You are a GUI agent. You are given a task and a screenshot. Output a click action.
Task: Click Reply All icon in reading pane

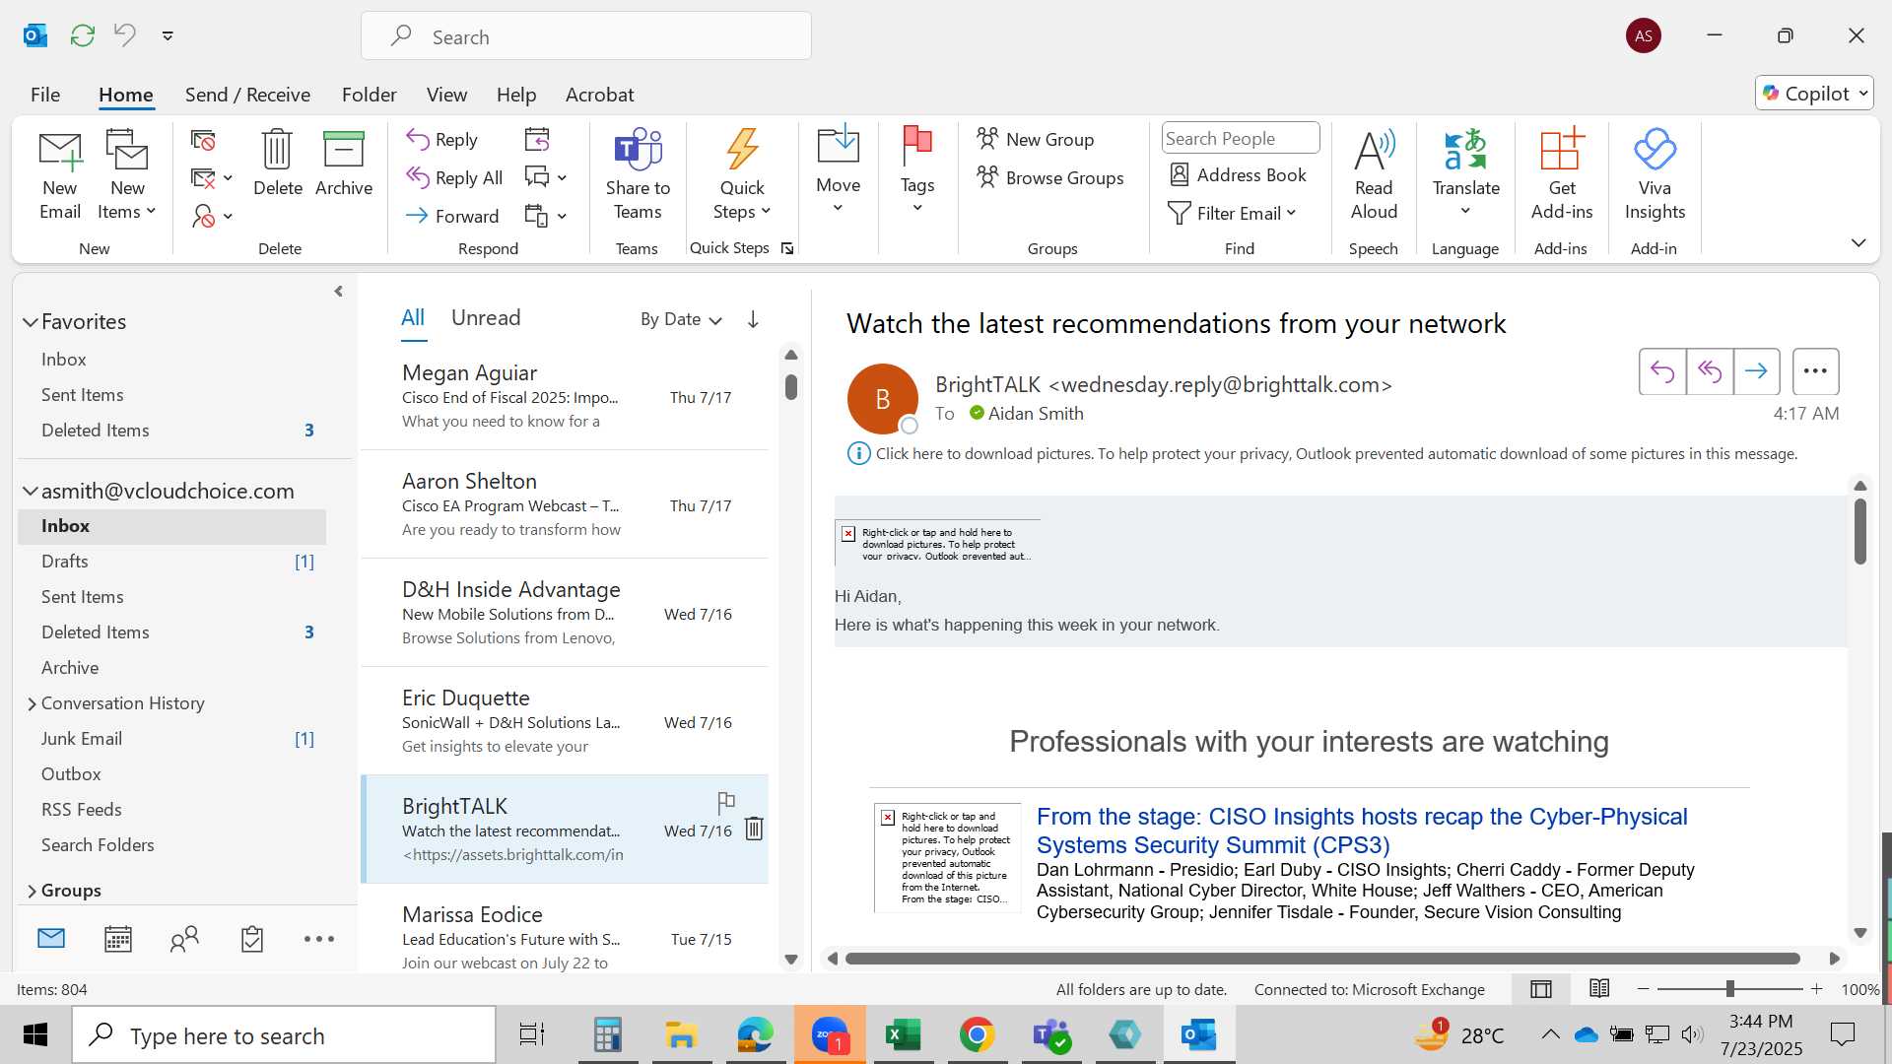(x=1710, y=371)
